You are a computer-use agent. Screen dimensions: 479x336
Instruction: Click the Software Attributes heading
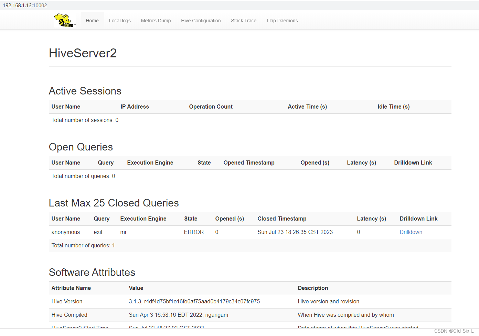tap(92, 272)
